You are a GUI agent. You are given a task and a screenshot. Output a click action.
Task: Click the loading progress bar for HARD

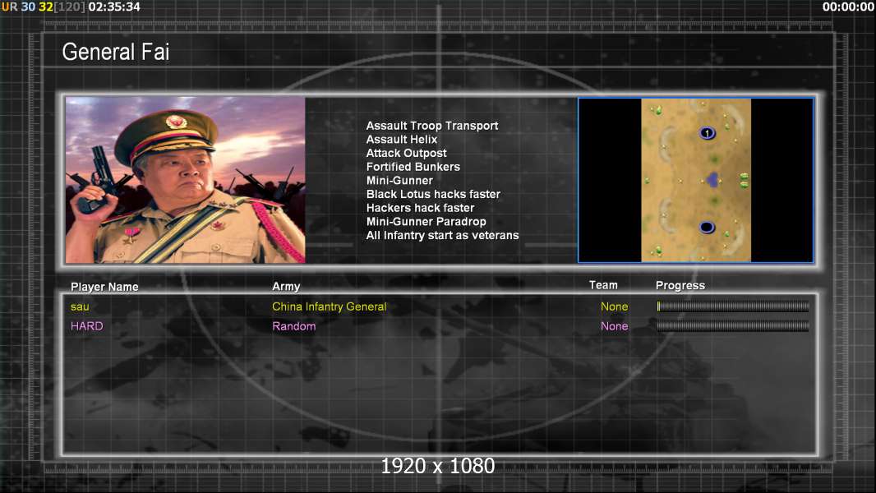(x=732, y=326)
